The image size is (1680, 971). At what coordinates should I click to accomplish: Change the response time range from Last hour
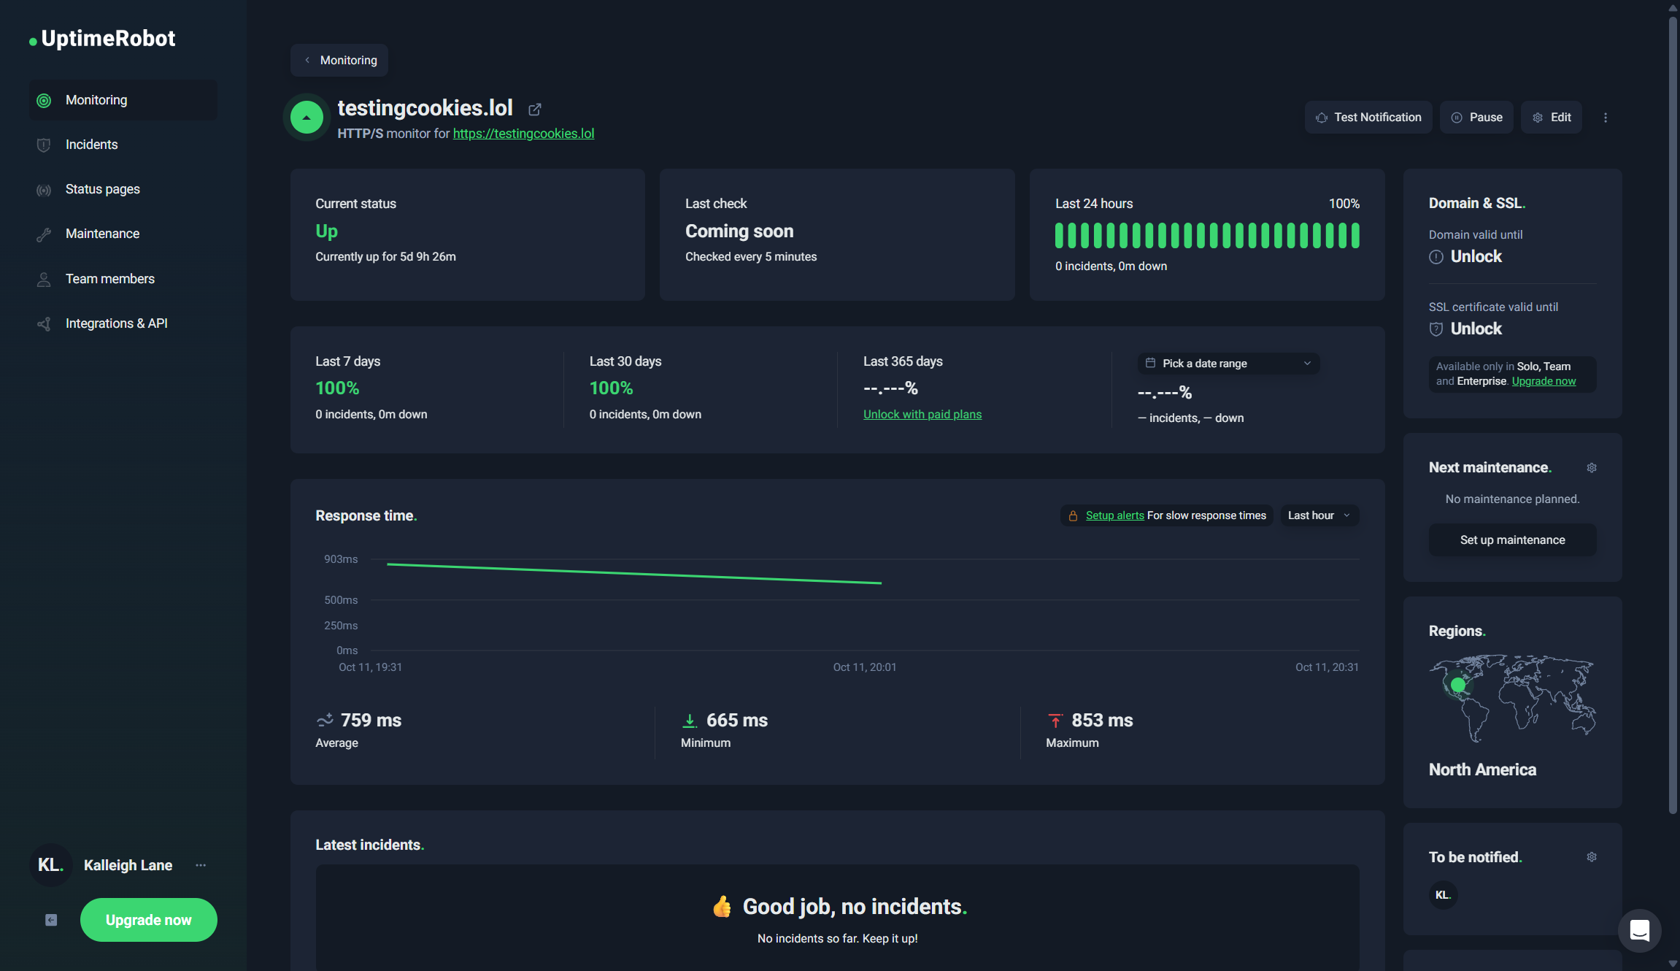(1319, 515)
